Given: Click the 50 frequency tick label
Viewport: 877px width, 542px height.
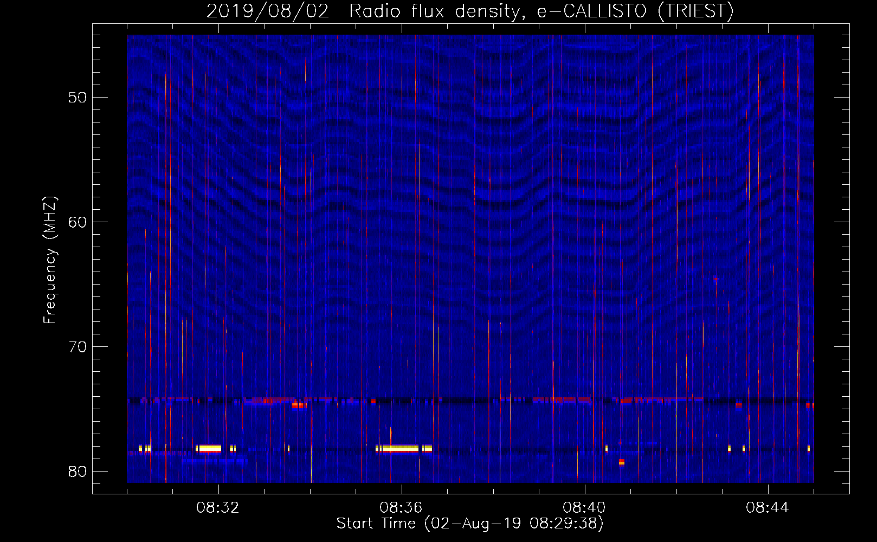Looking at the screenshot, I should [78, 98].
